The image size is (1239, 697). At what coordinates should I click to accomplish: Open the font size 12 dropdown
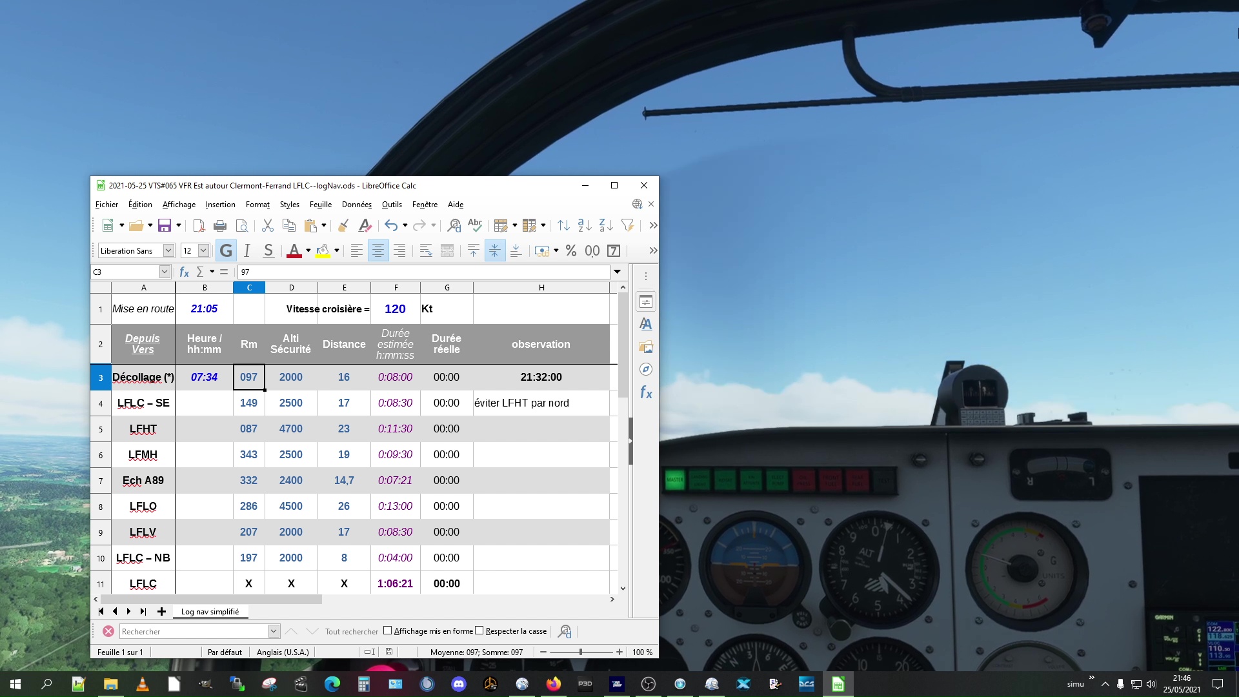[x=203, y=250]
